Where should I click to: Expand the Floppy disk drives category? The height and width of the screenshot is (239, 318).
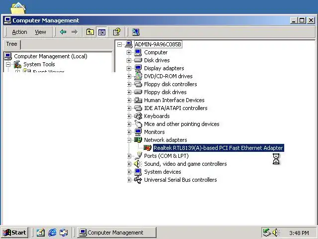click(x=129, y=92)
